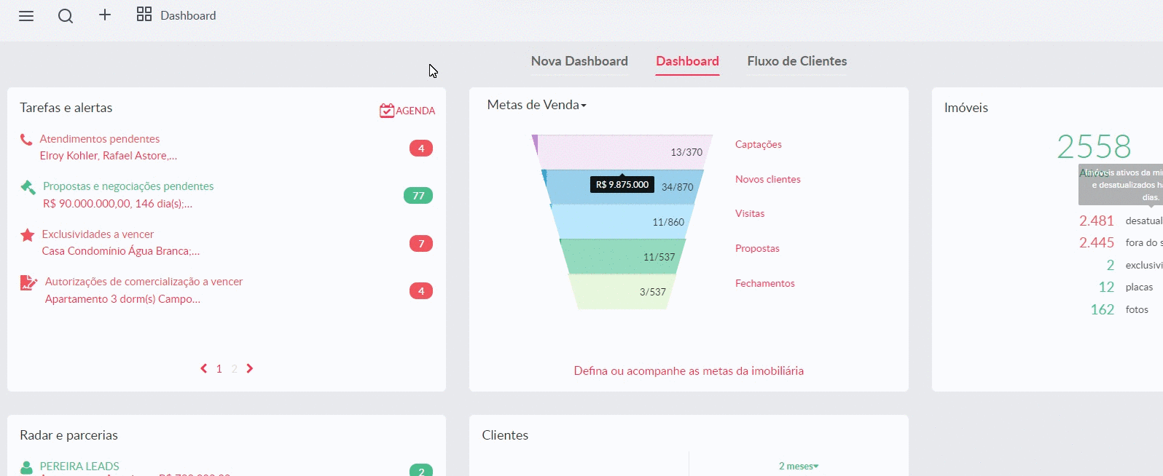Viewport: 1163px width, 476px height.
Task: Click the Novos clientes funnel label
Action: coord(768,179)
